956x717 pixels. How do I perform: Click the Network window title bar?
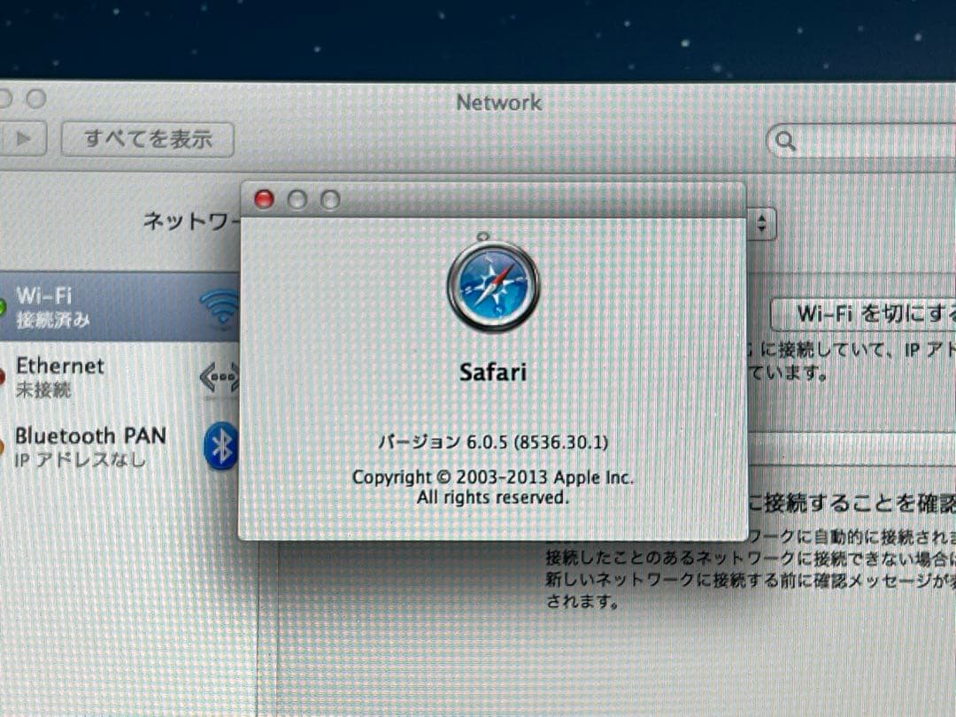498,103
